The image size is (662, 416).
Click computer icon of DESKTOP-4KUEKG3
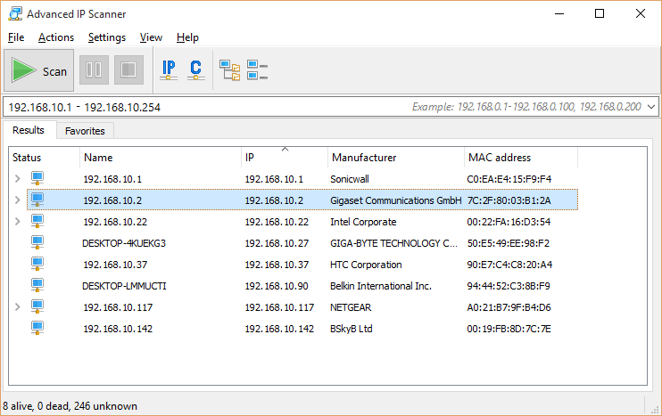[x=37, y=243]
